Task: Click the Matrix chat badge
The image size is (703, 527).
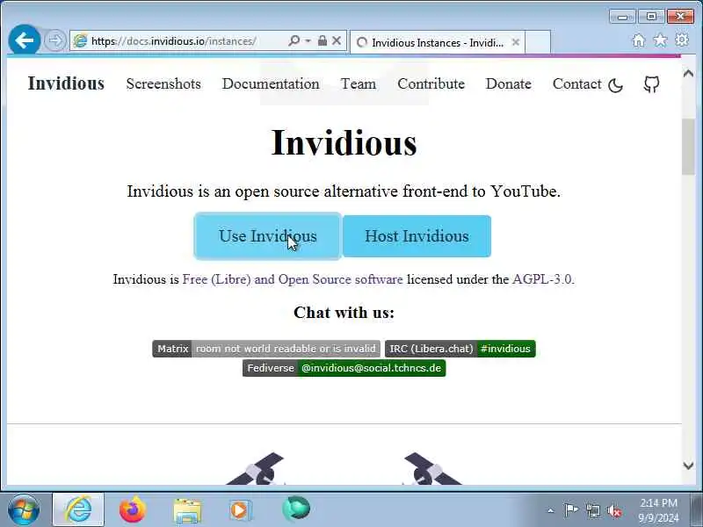Action: 266,349
